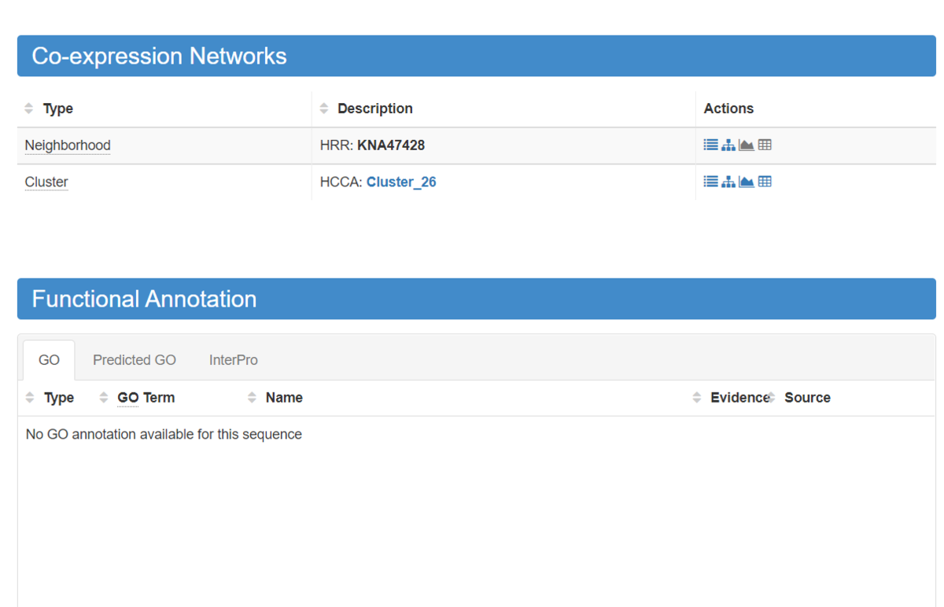This screenshot has height=607, width=944.
Task: Click the KNA47428 sequence name
Action: [391, 145]
